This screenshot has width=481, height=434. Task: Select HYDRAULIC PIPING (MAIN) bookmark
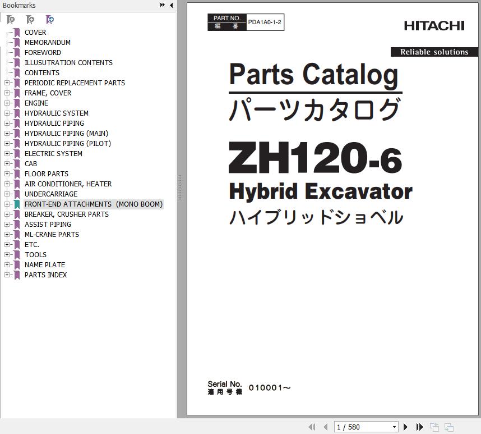(x=66, y=133)
